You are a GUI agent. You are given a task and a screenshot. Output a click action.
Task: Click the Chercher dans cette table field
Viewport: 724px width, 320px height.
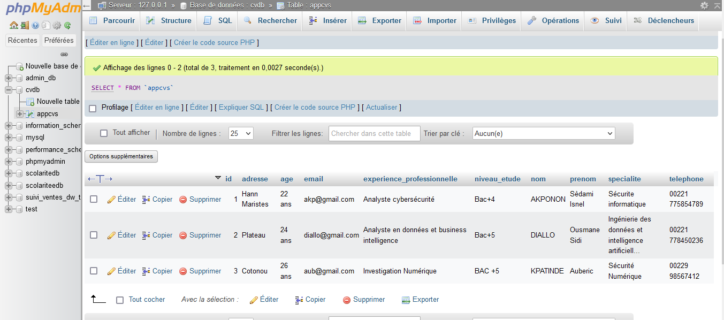tap(374, 133)
